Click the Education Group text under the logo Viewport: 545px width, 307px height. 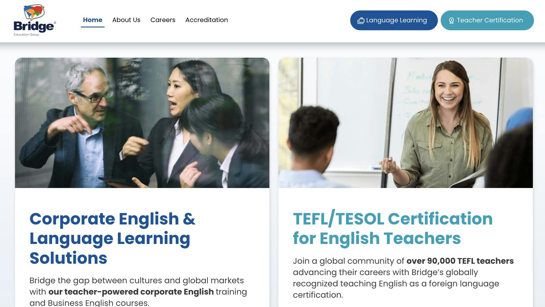[x=26, y=34]
